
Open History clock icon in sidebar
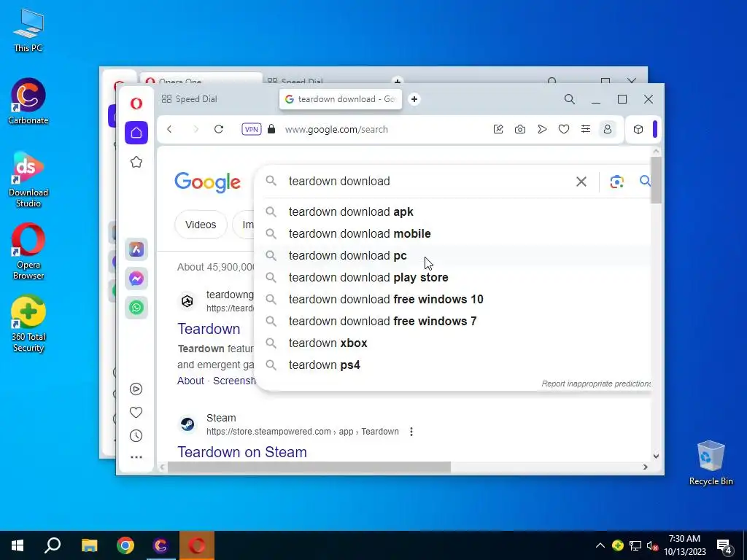136,436
